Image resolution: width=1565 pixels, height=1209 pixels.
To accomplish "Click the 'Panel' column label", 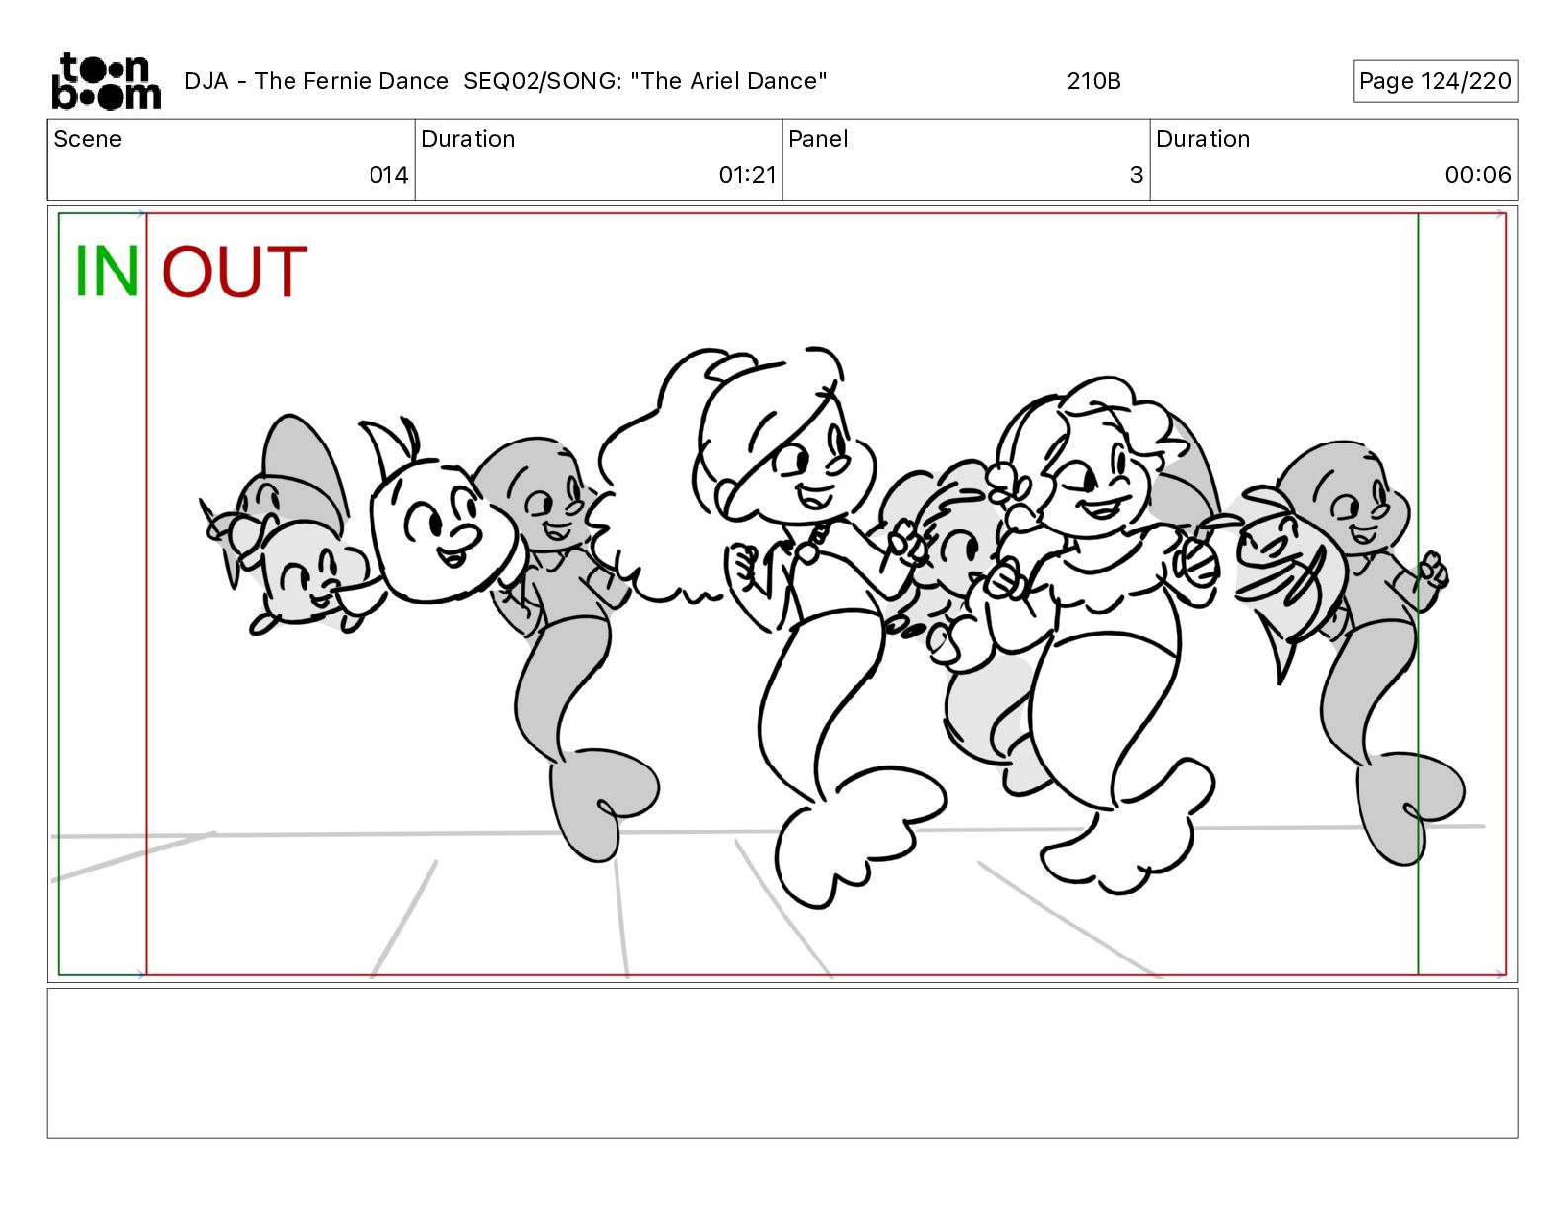I will point(818,139).
